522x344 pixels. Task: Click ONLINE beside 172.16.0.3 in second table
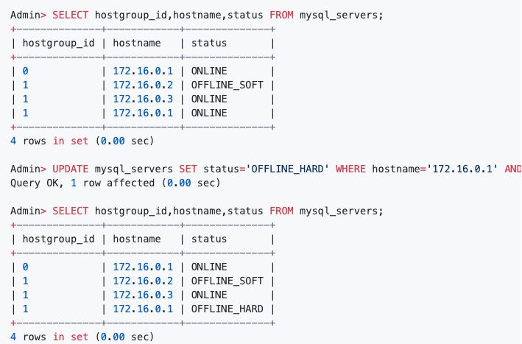pos(209,295)
